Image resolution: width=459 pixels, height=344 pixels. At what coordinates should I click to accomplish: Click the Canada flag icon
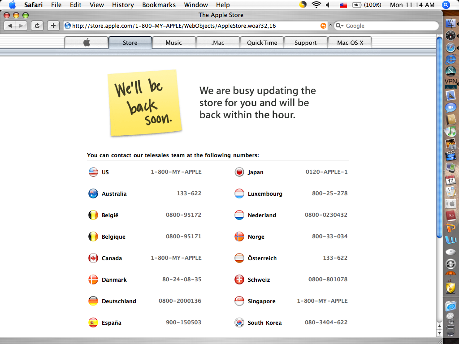point(93,258)
